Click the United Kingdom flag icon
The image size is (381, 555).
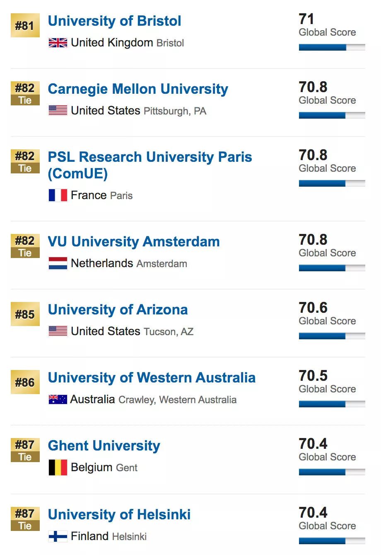coord(58,43)
